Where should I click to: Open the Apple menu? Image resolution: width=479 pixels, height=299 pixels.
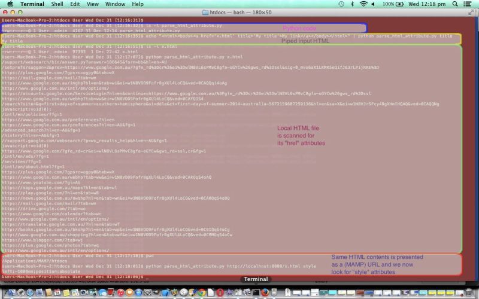click(10, 4)
